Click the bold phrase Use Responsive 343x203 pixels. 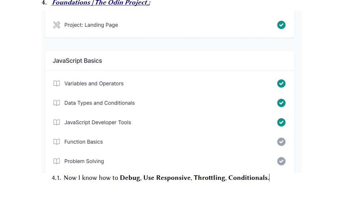(167, 178)
